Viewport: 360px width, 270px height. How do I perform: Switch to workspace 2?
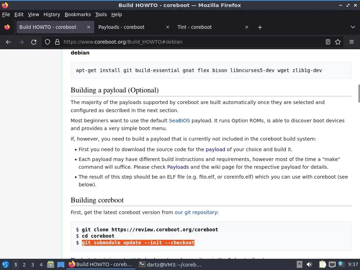[24, 265]
